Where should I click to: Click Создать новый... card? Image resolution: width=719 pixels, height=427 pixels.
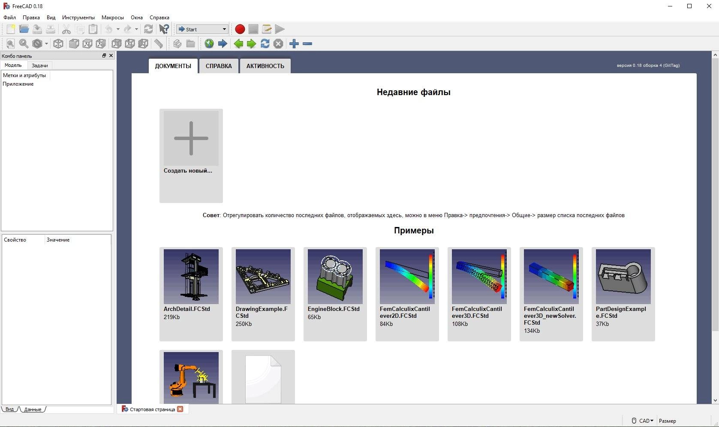click(x=191, y=155)
